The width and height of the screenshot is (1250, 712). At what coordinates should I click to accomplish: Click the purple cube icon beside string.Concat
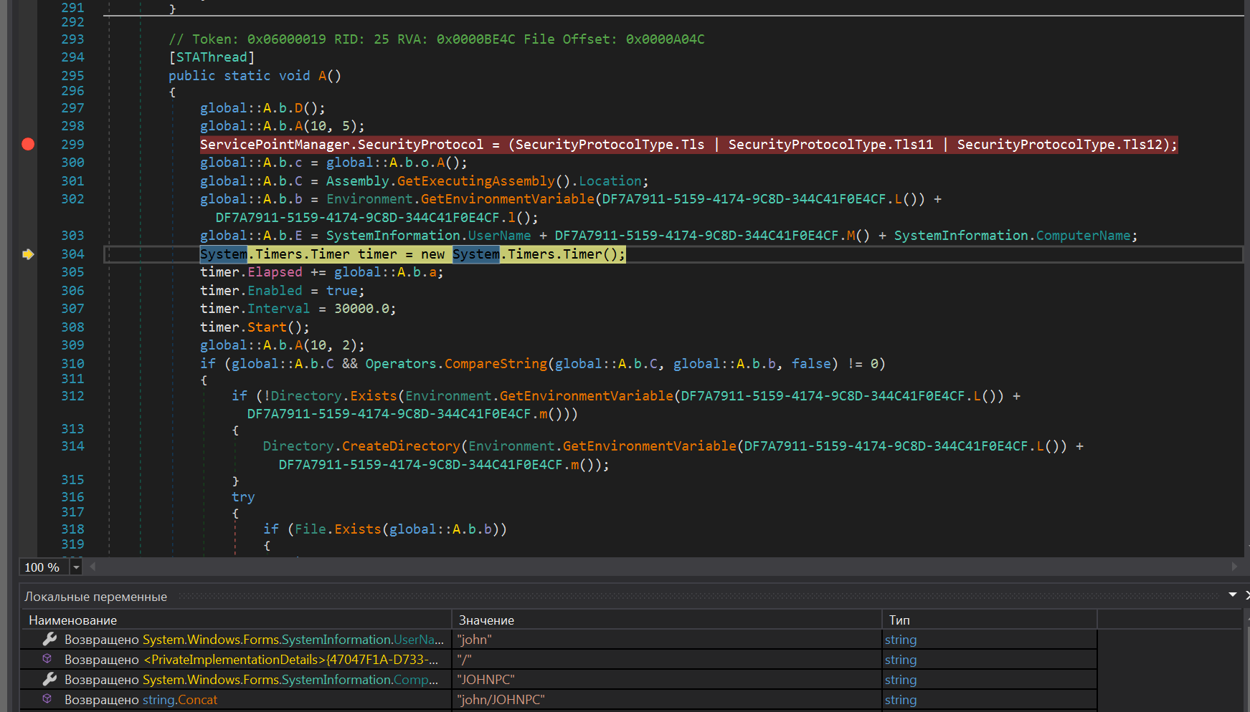pyautogui.click(x=47, y=699)
